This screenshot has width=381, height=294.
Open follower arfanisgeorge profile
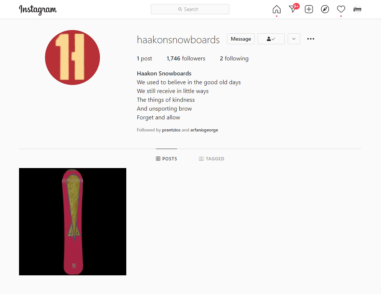tap(204, 130)
